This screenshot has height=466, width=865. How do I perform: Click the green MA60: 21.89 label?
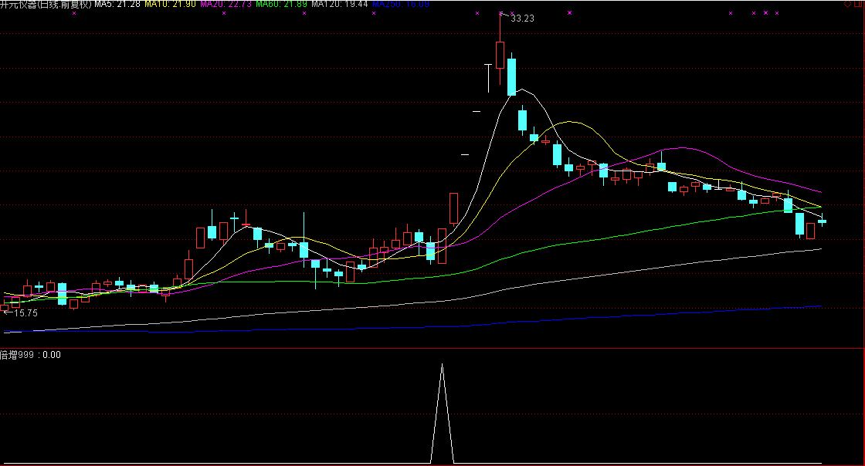point(281,4)
